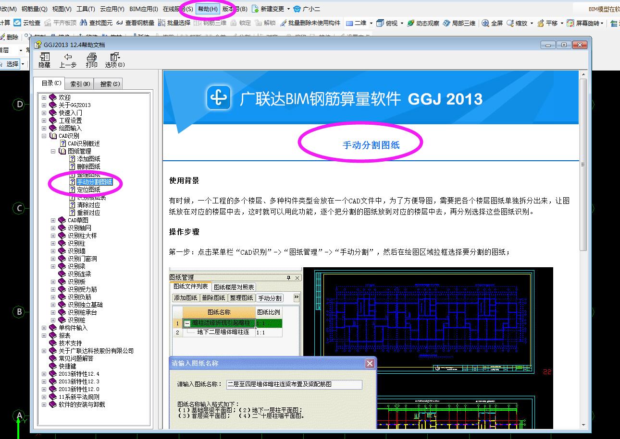Image resolution: width=620 pixels, height=439 pixels.
Task: Select the 手动分割图纸 help topic
Action: [94, 182]
